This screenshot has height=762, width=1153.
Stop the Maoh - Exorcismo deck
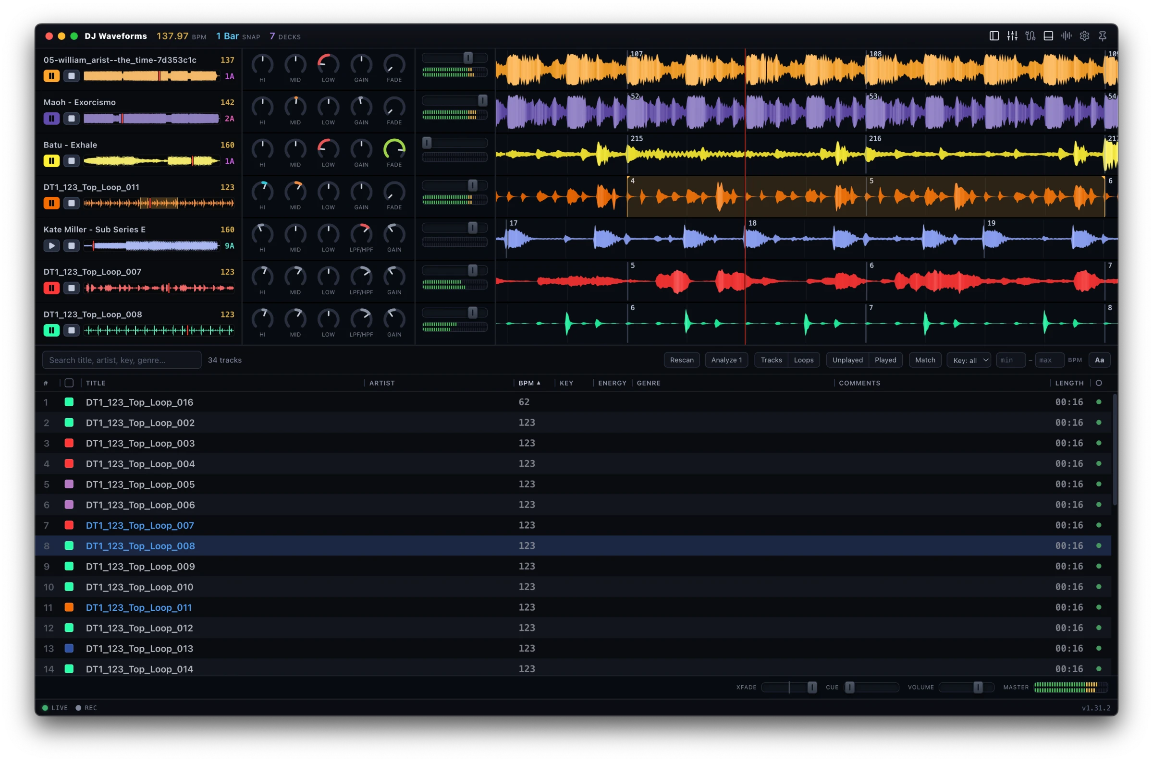(x=72, y=119)
